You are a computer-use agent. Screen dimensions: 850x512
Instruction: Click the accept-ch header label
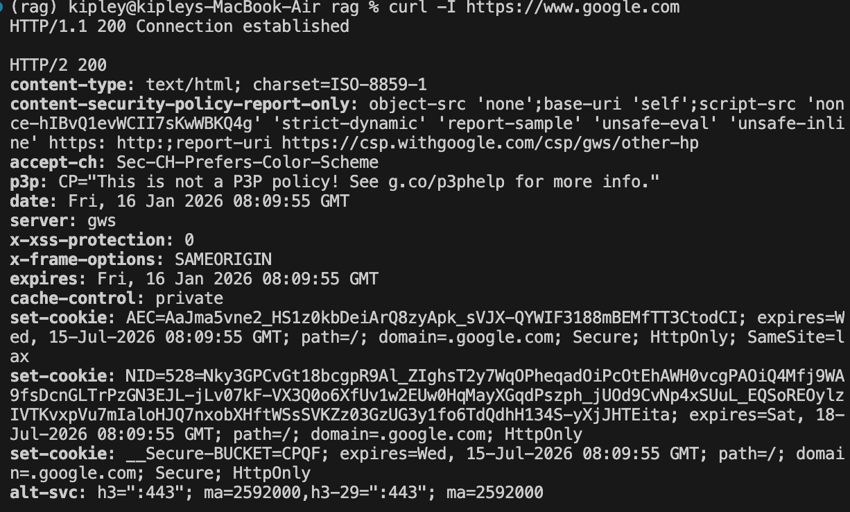click(x=53, y=162)
